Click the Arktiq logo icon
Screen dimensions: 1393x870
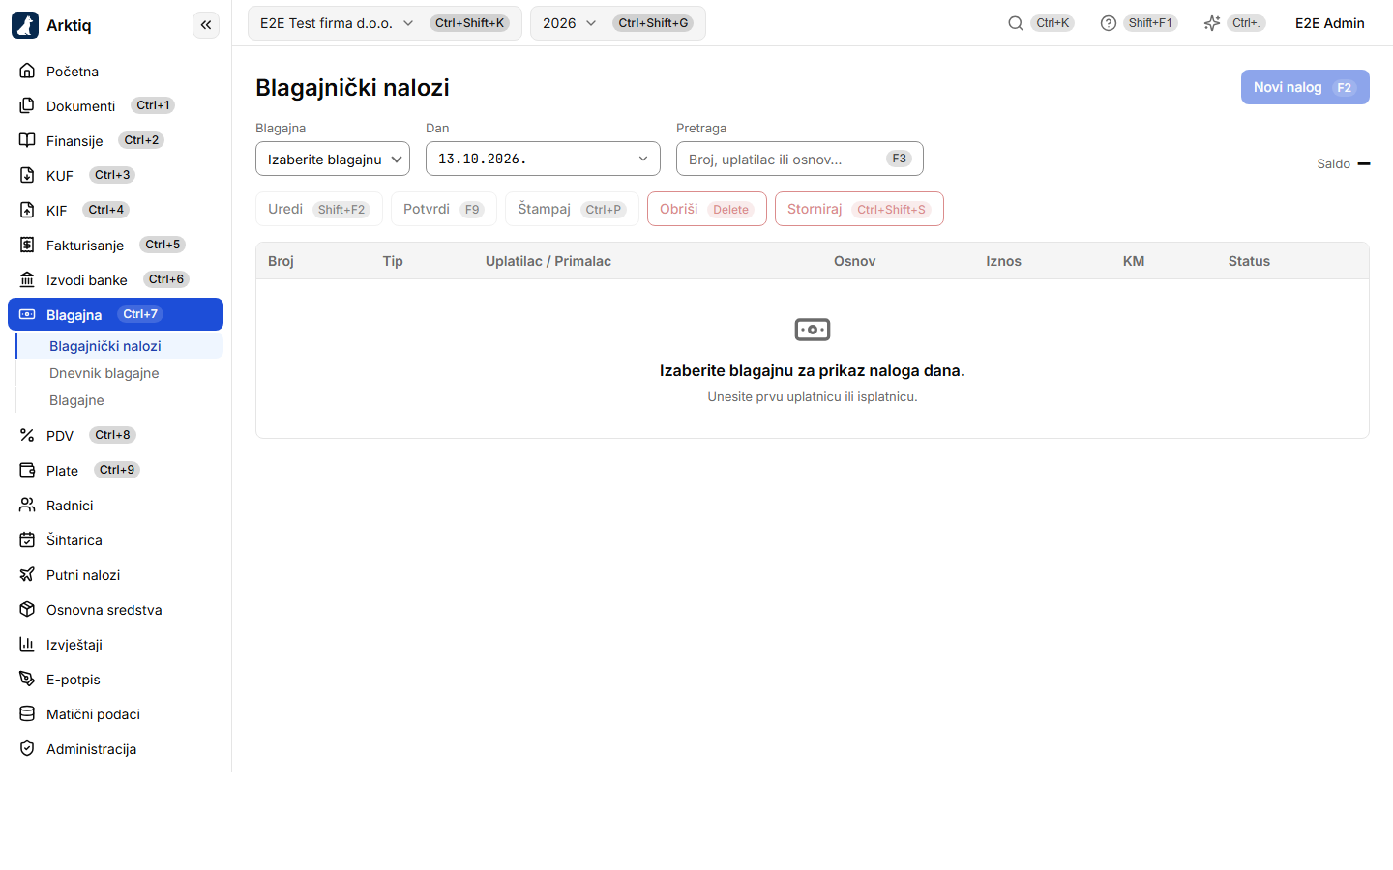point(25,25)
